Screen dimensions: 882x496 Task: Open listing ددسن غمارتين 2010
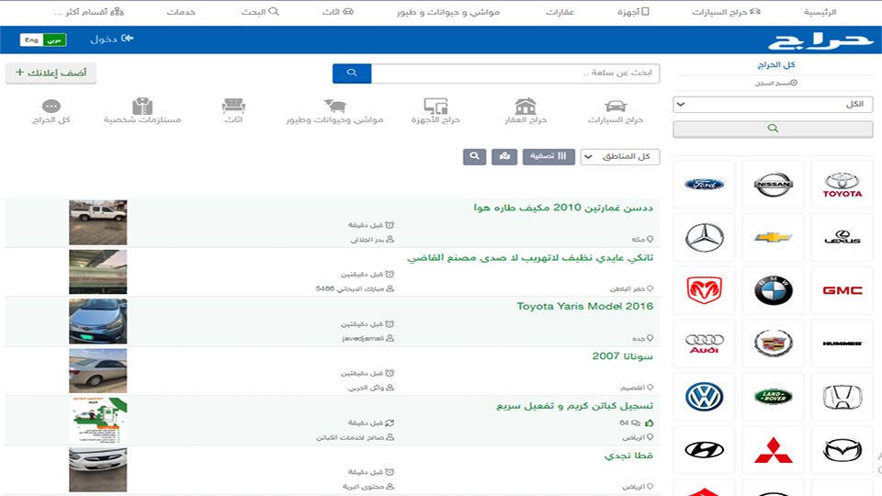[563, 208]
